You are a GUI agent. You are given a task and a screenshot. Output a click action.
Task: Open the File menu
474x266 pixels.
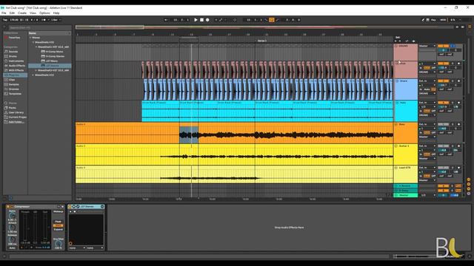click(4, 13)
